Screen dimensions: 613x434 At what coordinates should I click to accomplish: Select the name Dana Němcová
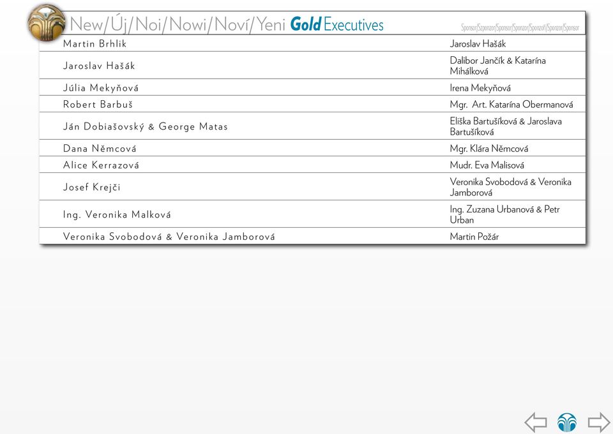click(x=100, y=149)
